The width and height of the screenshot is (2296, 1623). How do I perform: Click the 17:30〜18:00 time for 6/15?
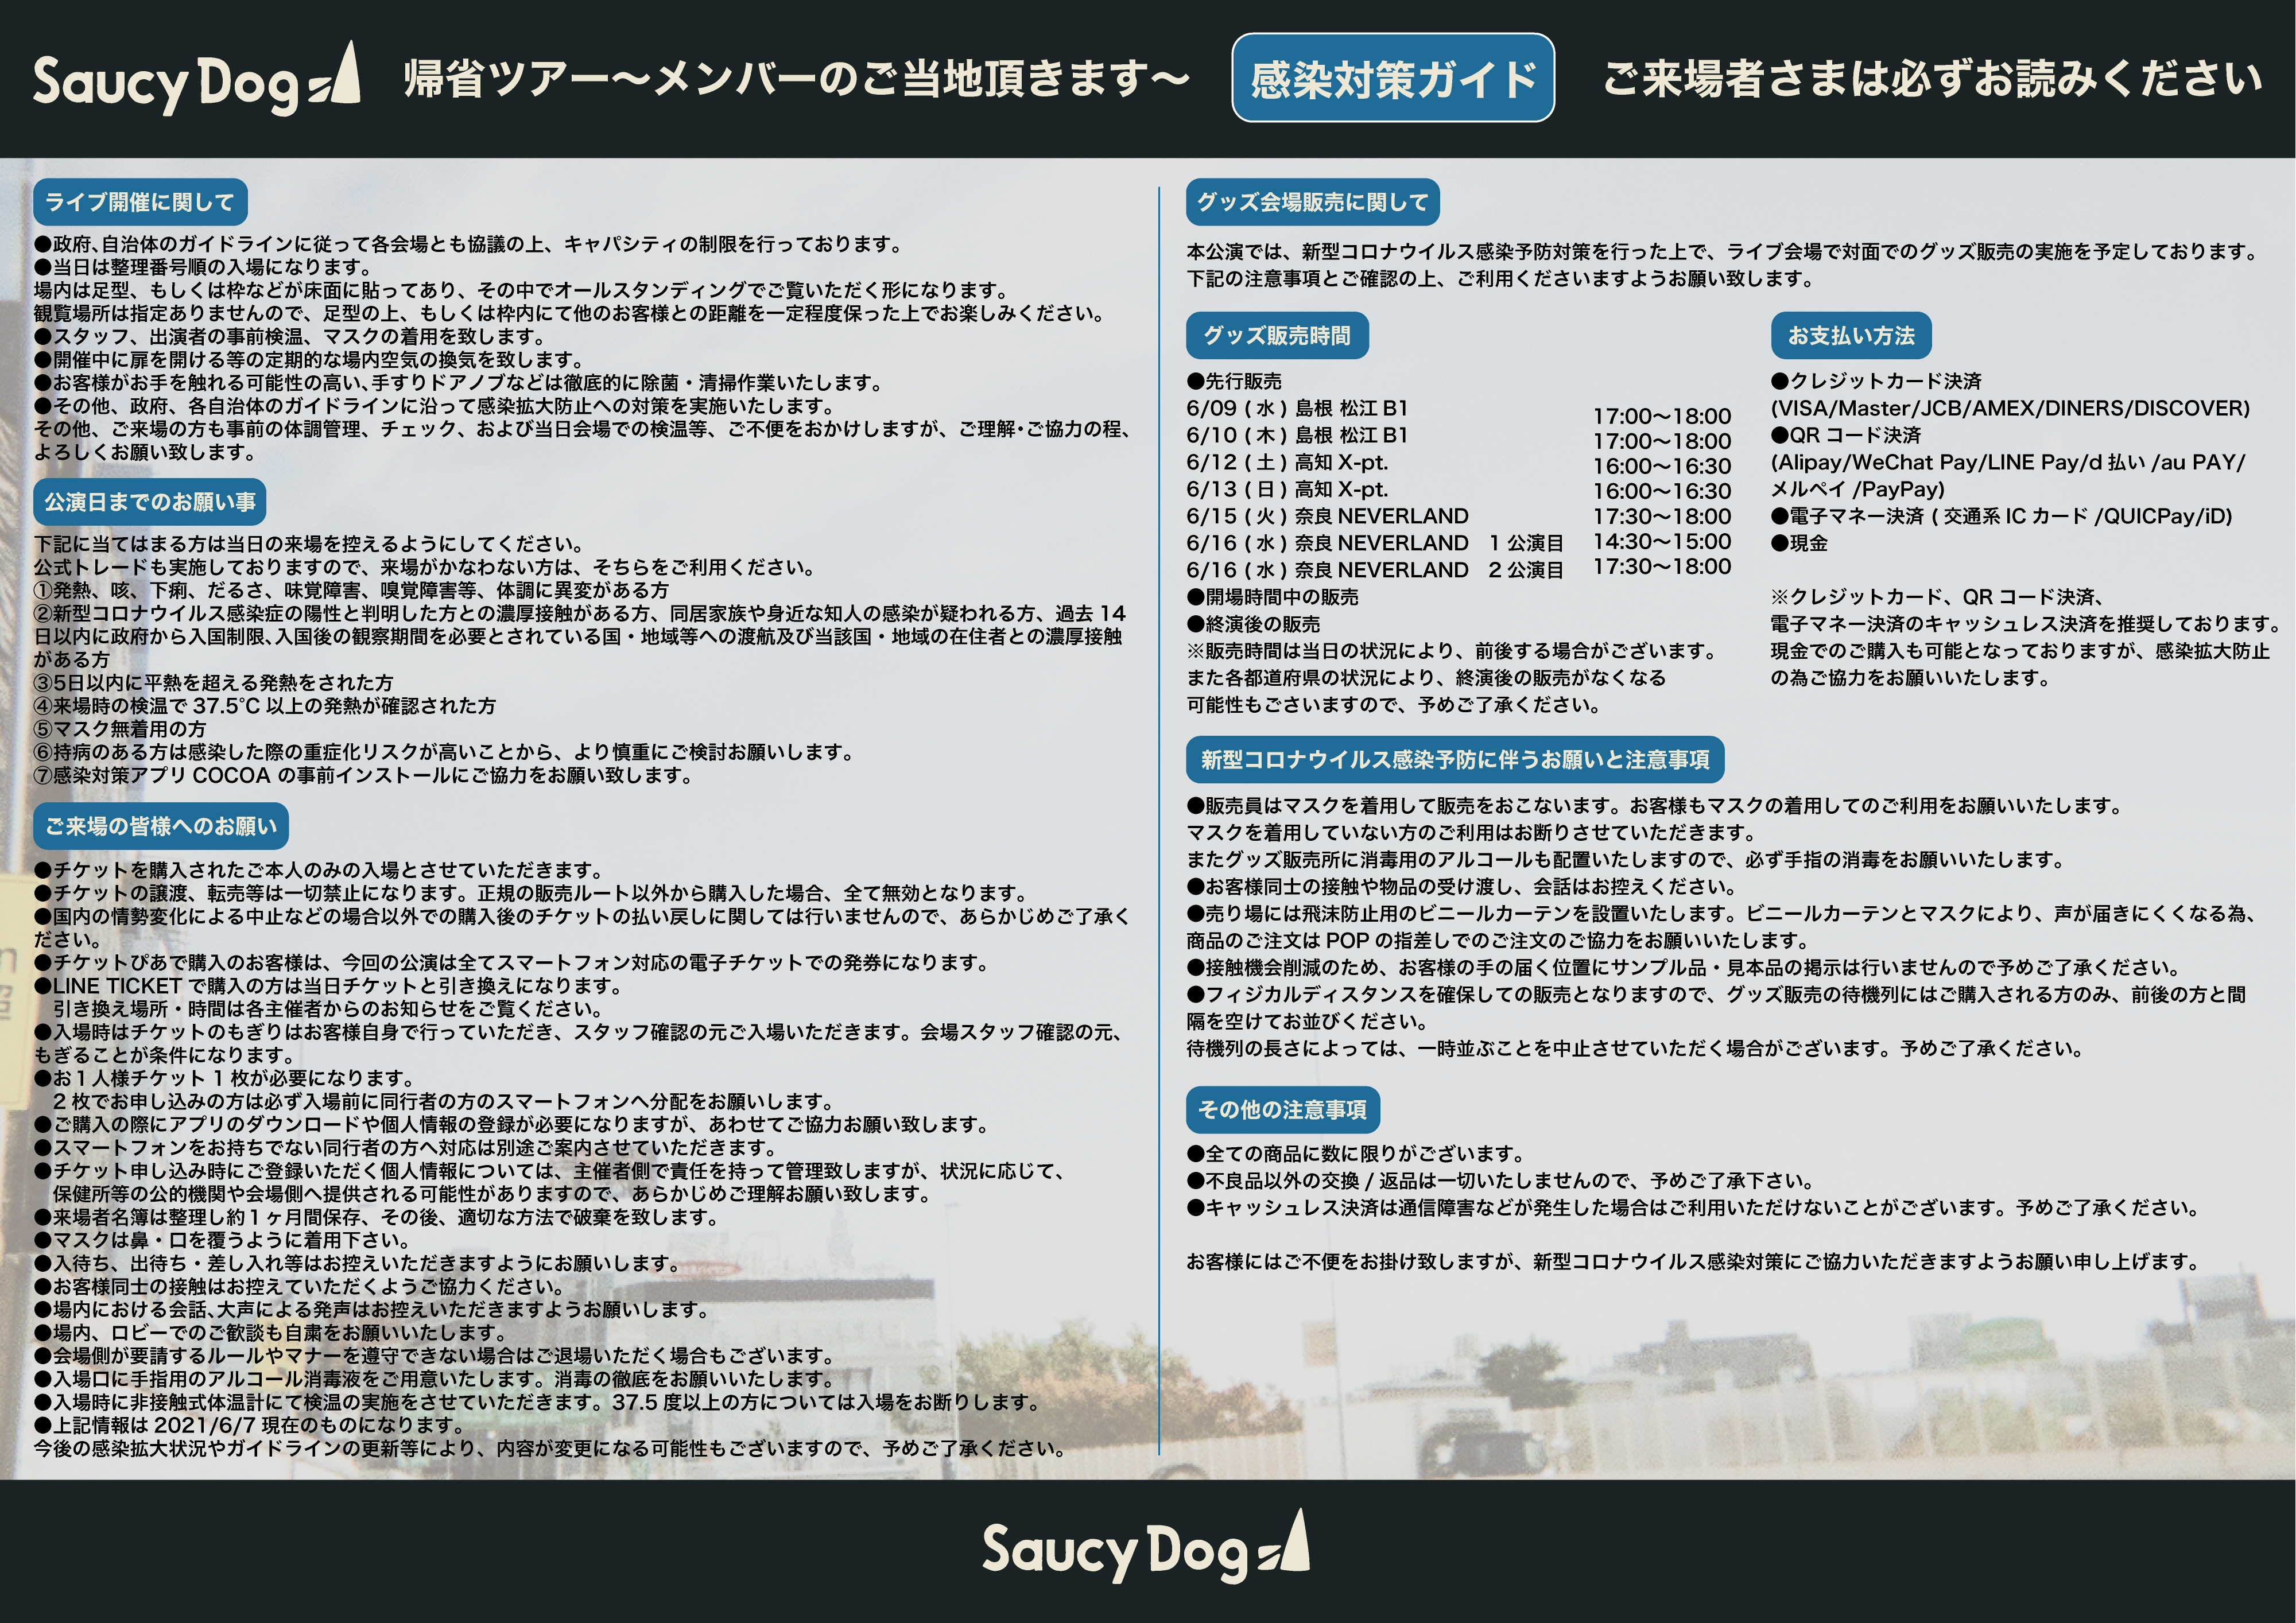click(x=1662, y=516)
